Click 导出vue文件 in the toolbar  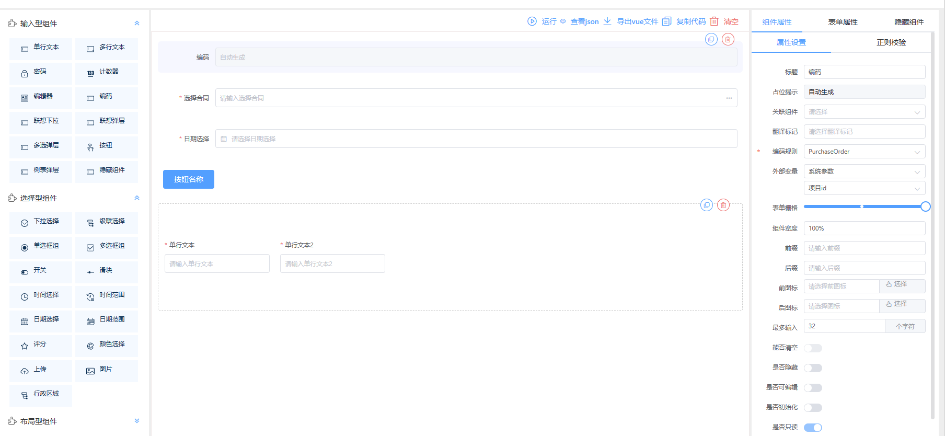pos(631,21)
